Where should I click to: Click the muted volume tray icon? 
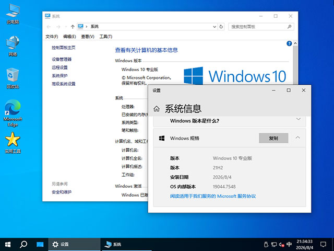pos(281,244)
